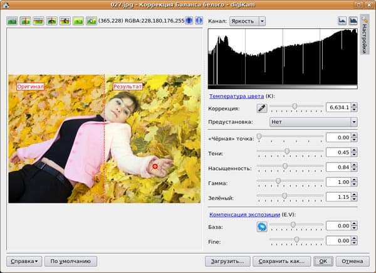The width and height of the screenshot is (376, 273).
Task: Switch histogram to logarithmic scale
Action: tap(353, 21)
